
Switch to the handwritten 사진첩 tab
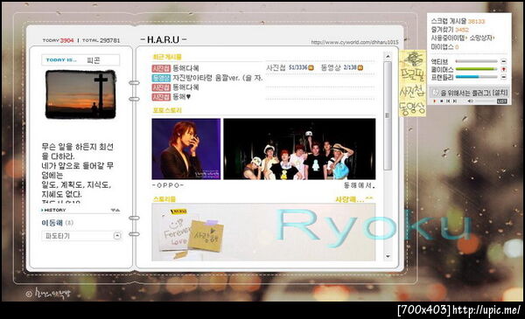[x=412, y=92]
